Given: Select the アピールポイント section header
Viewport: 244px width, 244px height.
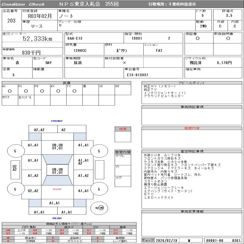Looking at the screenshot, I should pyautogui.click(x=192, y=83).
